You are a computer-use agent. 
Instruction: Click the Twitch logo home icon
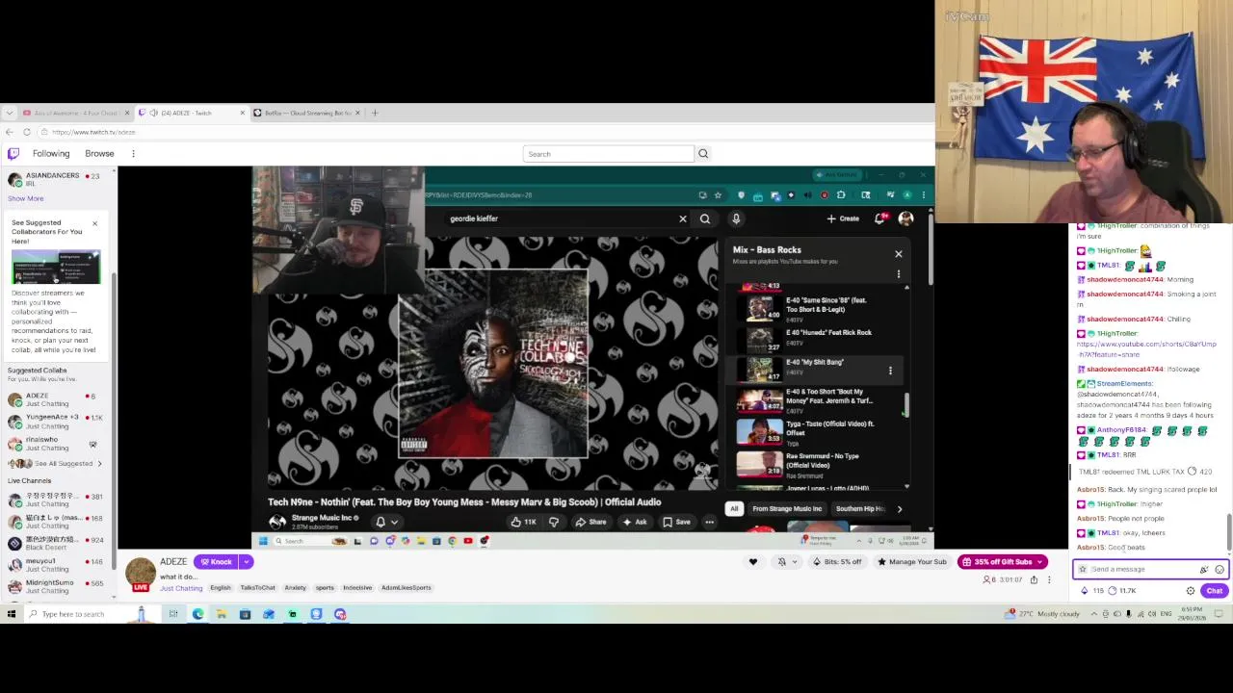click(x=13, y=153)
